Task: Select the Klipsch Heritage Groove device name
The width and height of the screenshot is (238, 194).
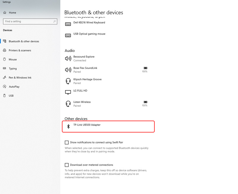Action: point(87,79)
